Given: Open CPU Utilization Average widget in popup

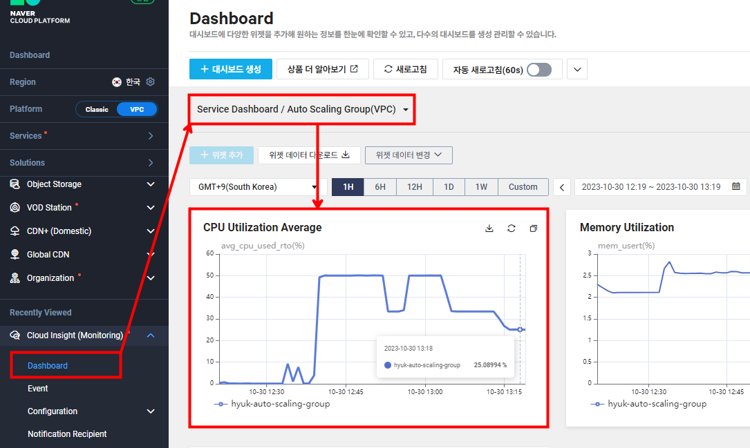Looking at the screenshot, I should 534,228.
